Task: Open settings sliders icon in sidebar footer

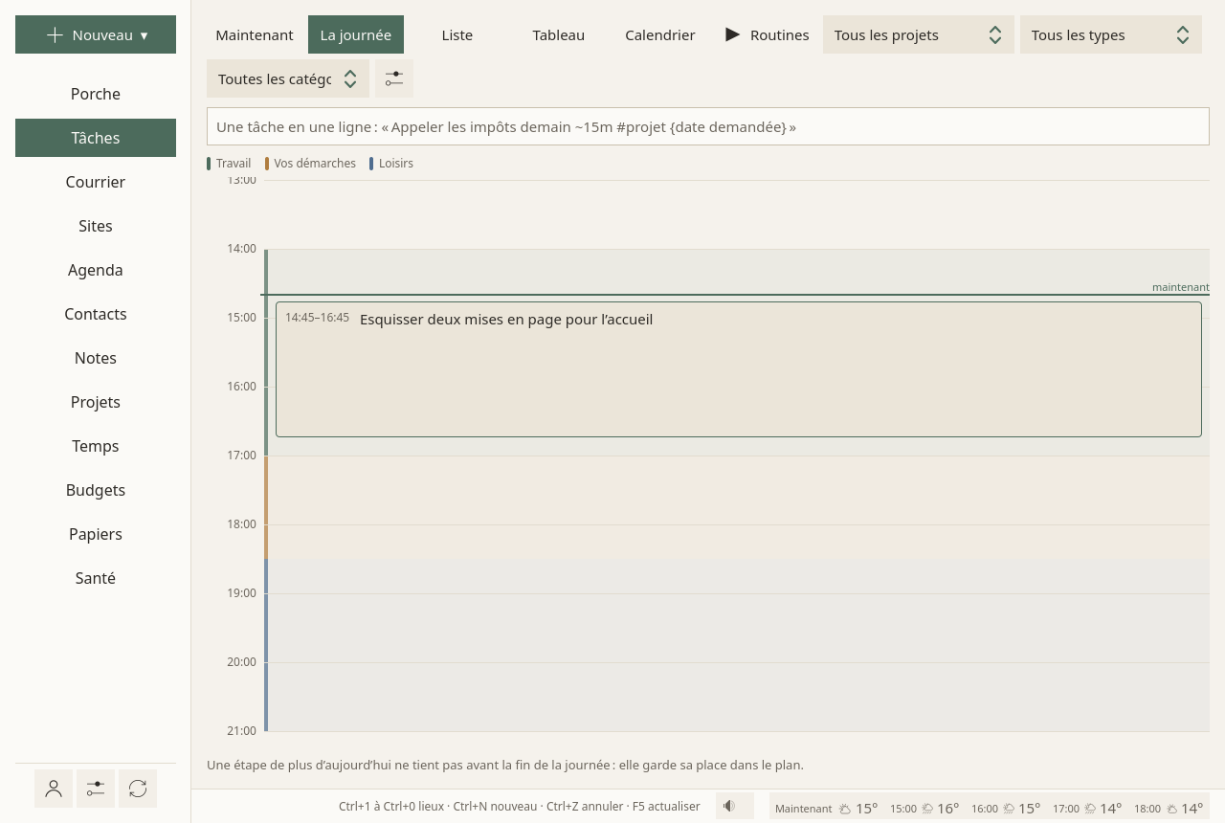Action: [x=96, y=789]
